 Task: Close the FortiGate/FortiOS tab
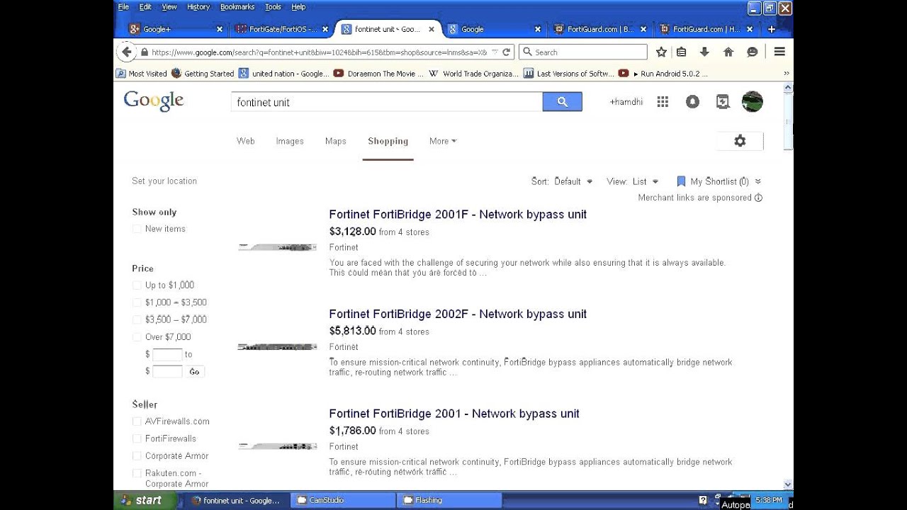pyautogui.click(x=325, y=29)
